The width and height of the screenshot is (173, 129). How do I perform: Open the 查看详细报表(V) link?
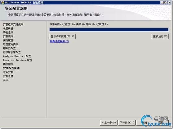59,41
